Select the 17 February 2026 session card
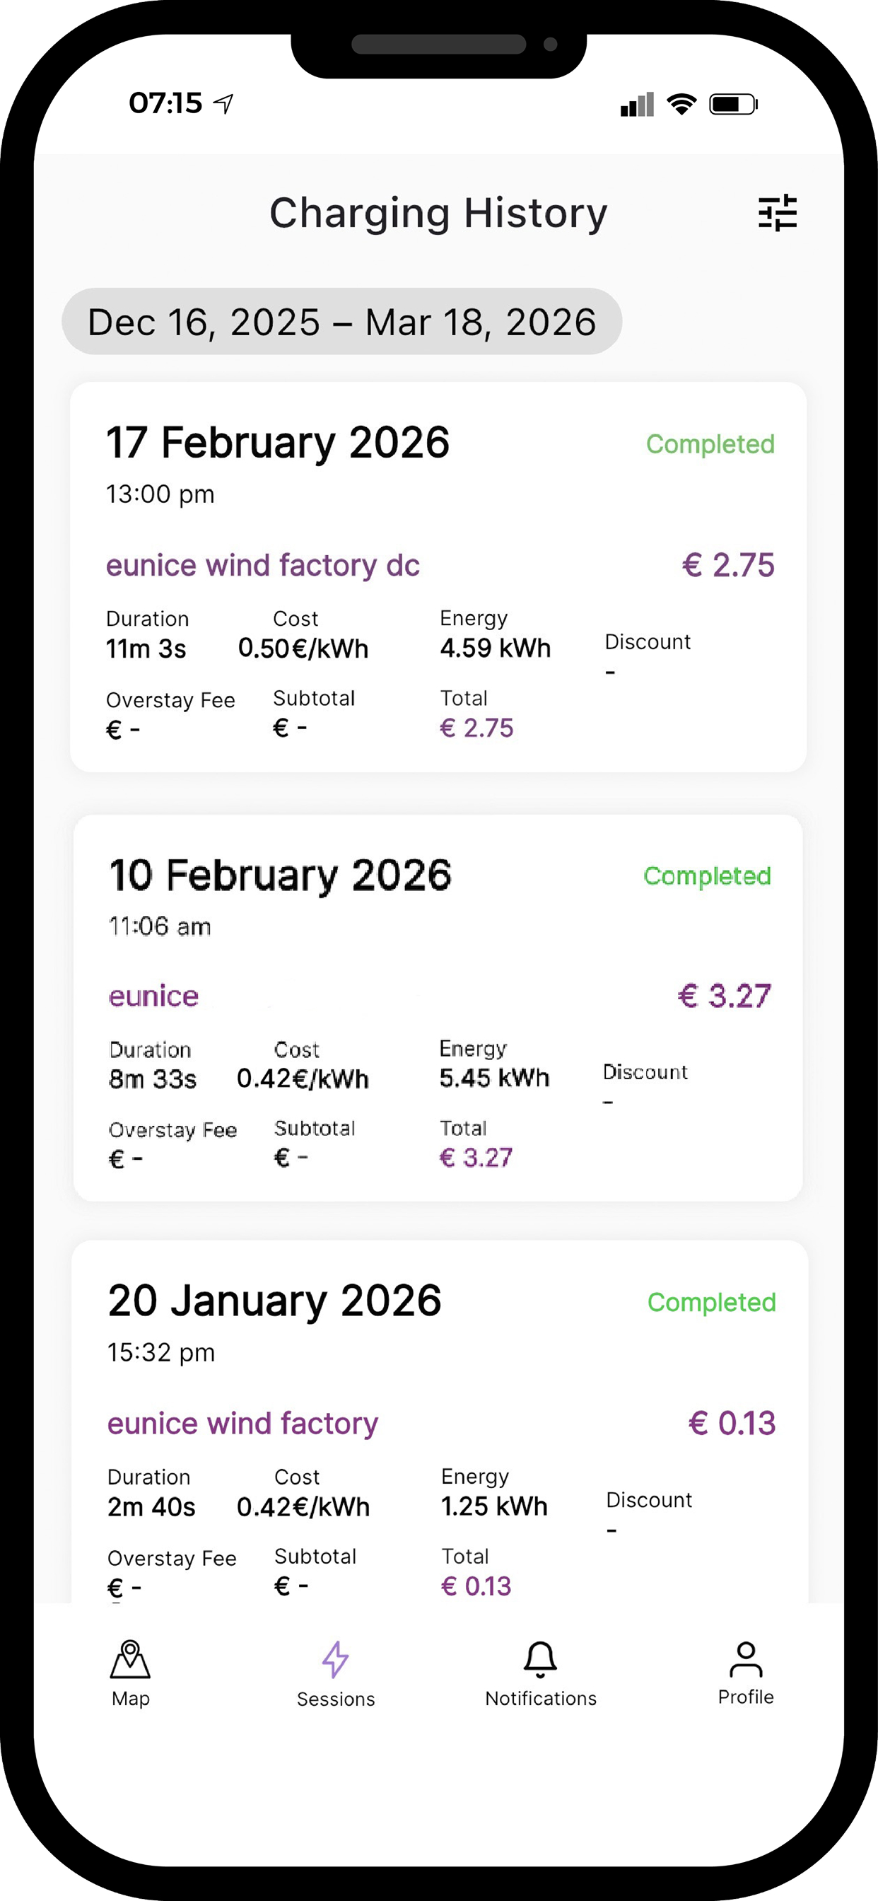Screen dimensions: 878x1901 pos(438,577)
